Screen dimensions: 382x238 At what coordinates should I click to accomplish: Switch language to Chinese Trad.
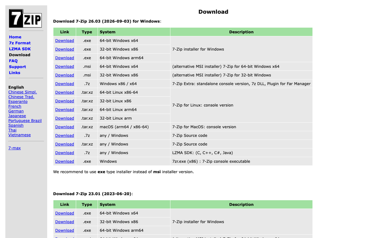point(21,97)
